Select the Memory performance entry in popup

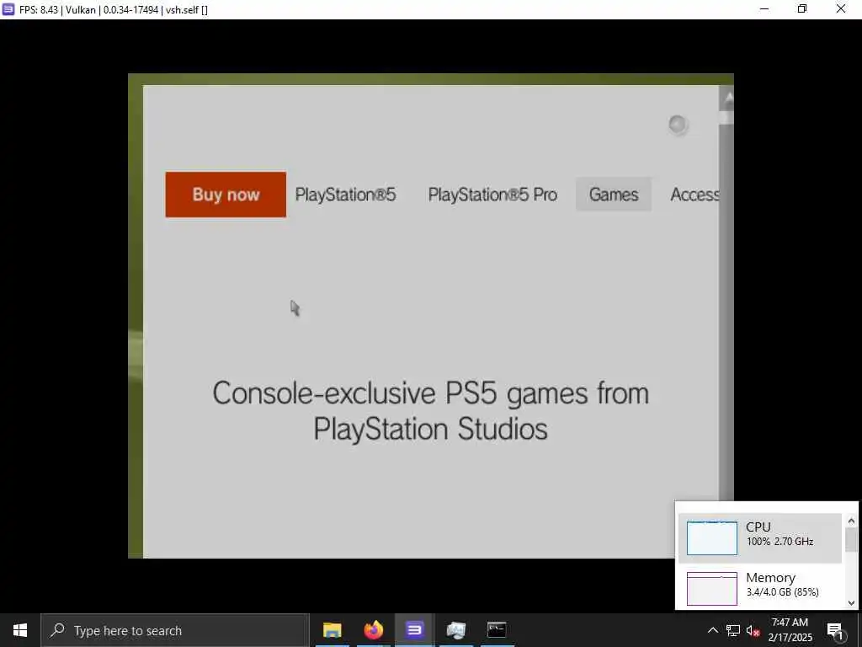760,587
